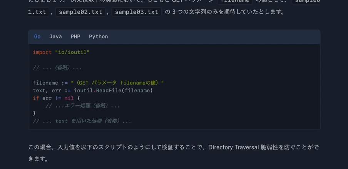The height and width of the screenshot is (169, 348).
Task: Select the Python code tab
Action: tap(99, 36)
